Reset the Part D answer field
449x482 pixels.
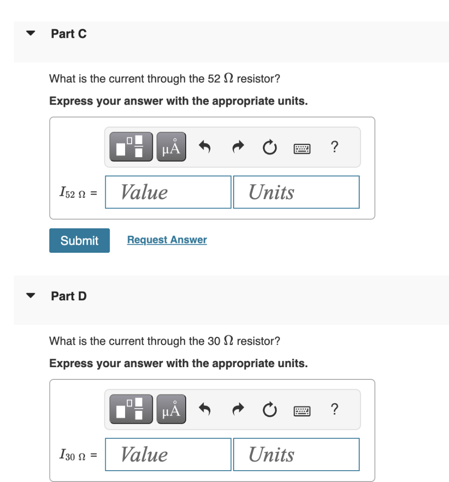coord(270,410)
